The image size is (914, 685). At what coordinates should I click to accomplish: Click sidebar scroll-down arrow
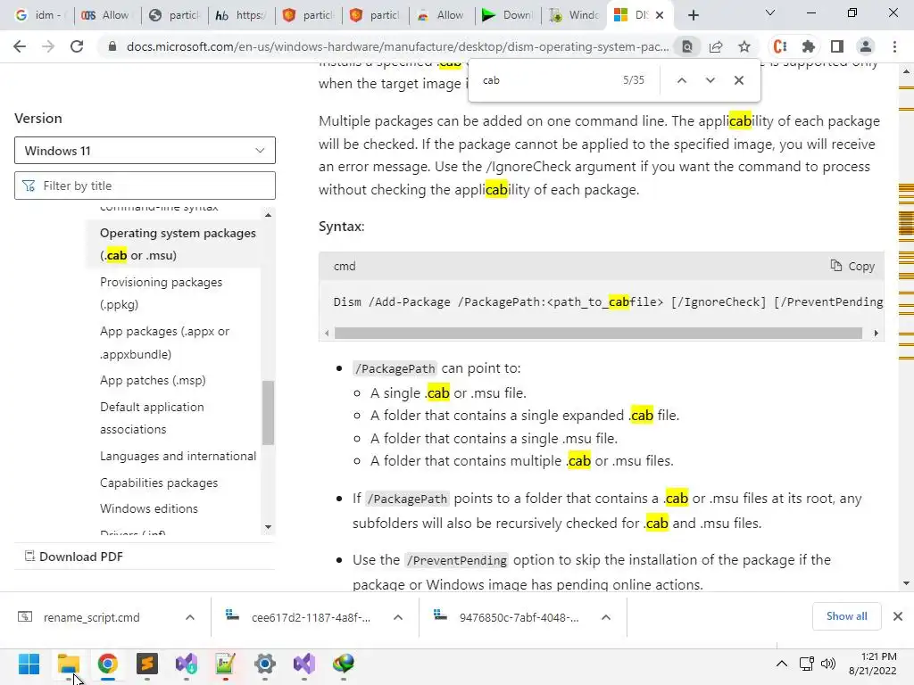(268, 526)
